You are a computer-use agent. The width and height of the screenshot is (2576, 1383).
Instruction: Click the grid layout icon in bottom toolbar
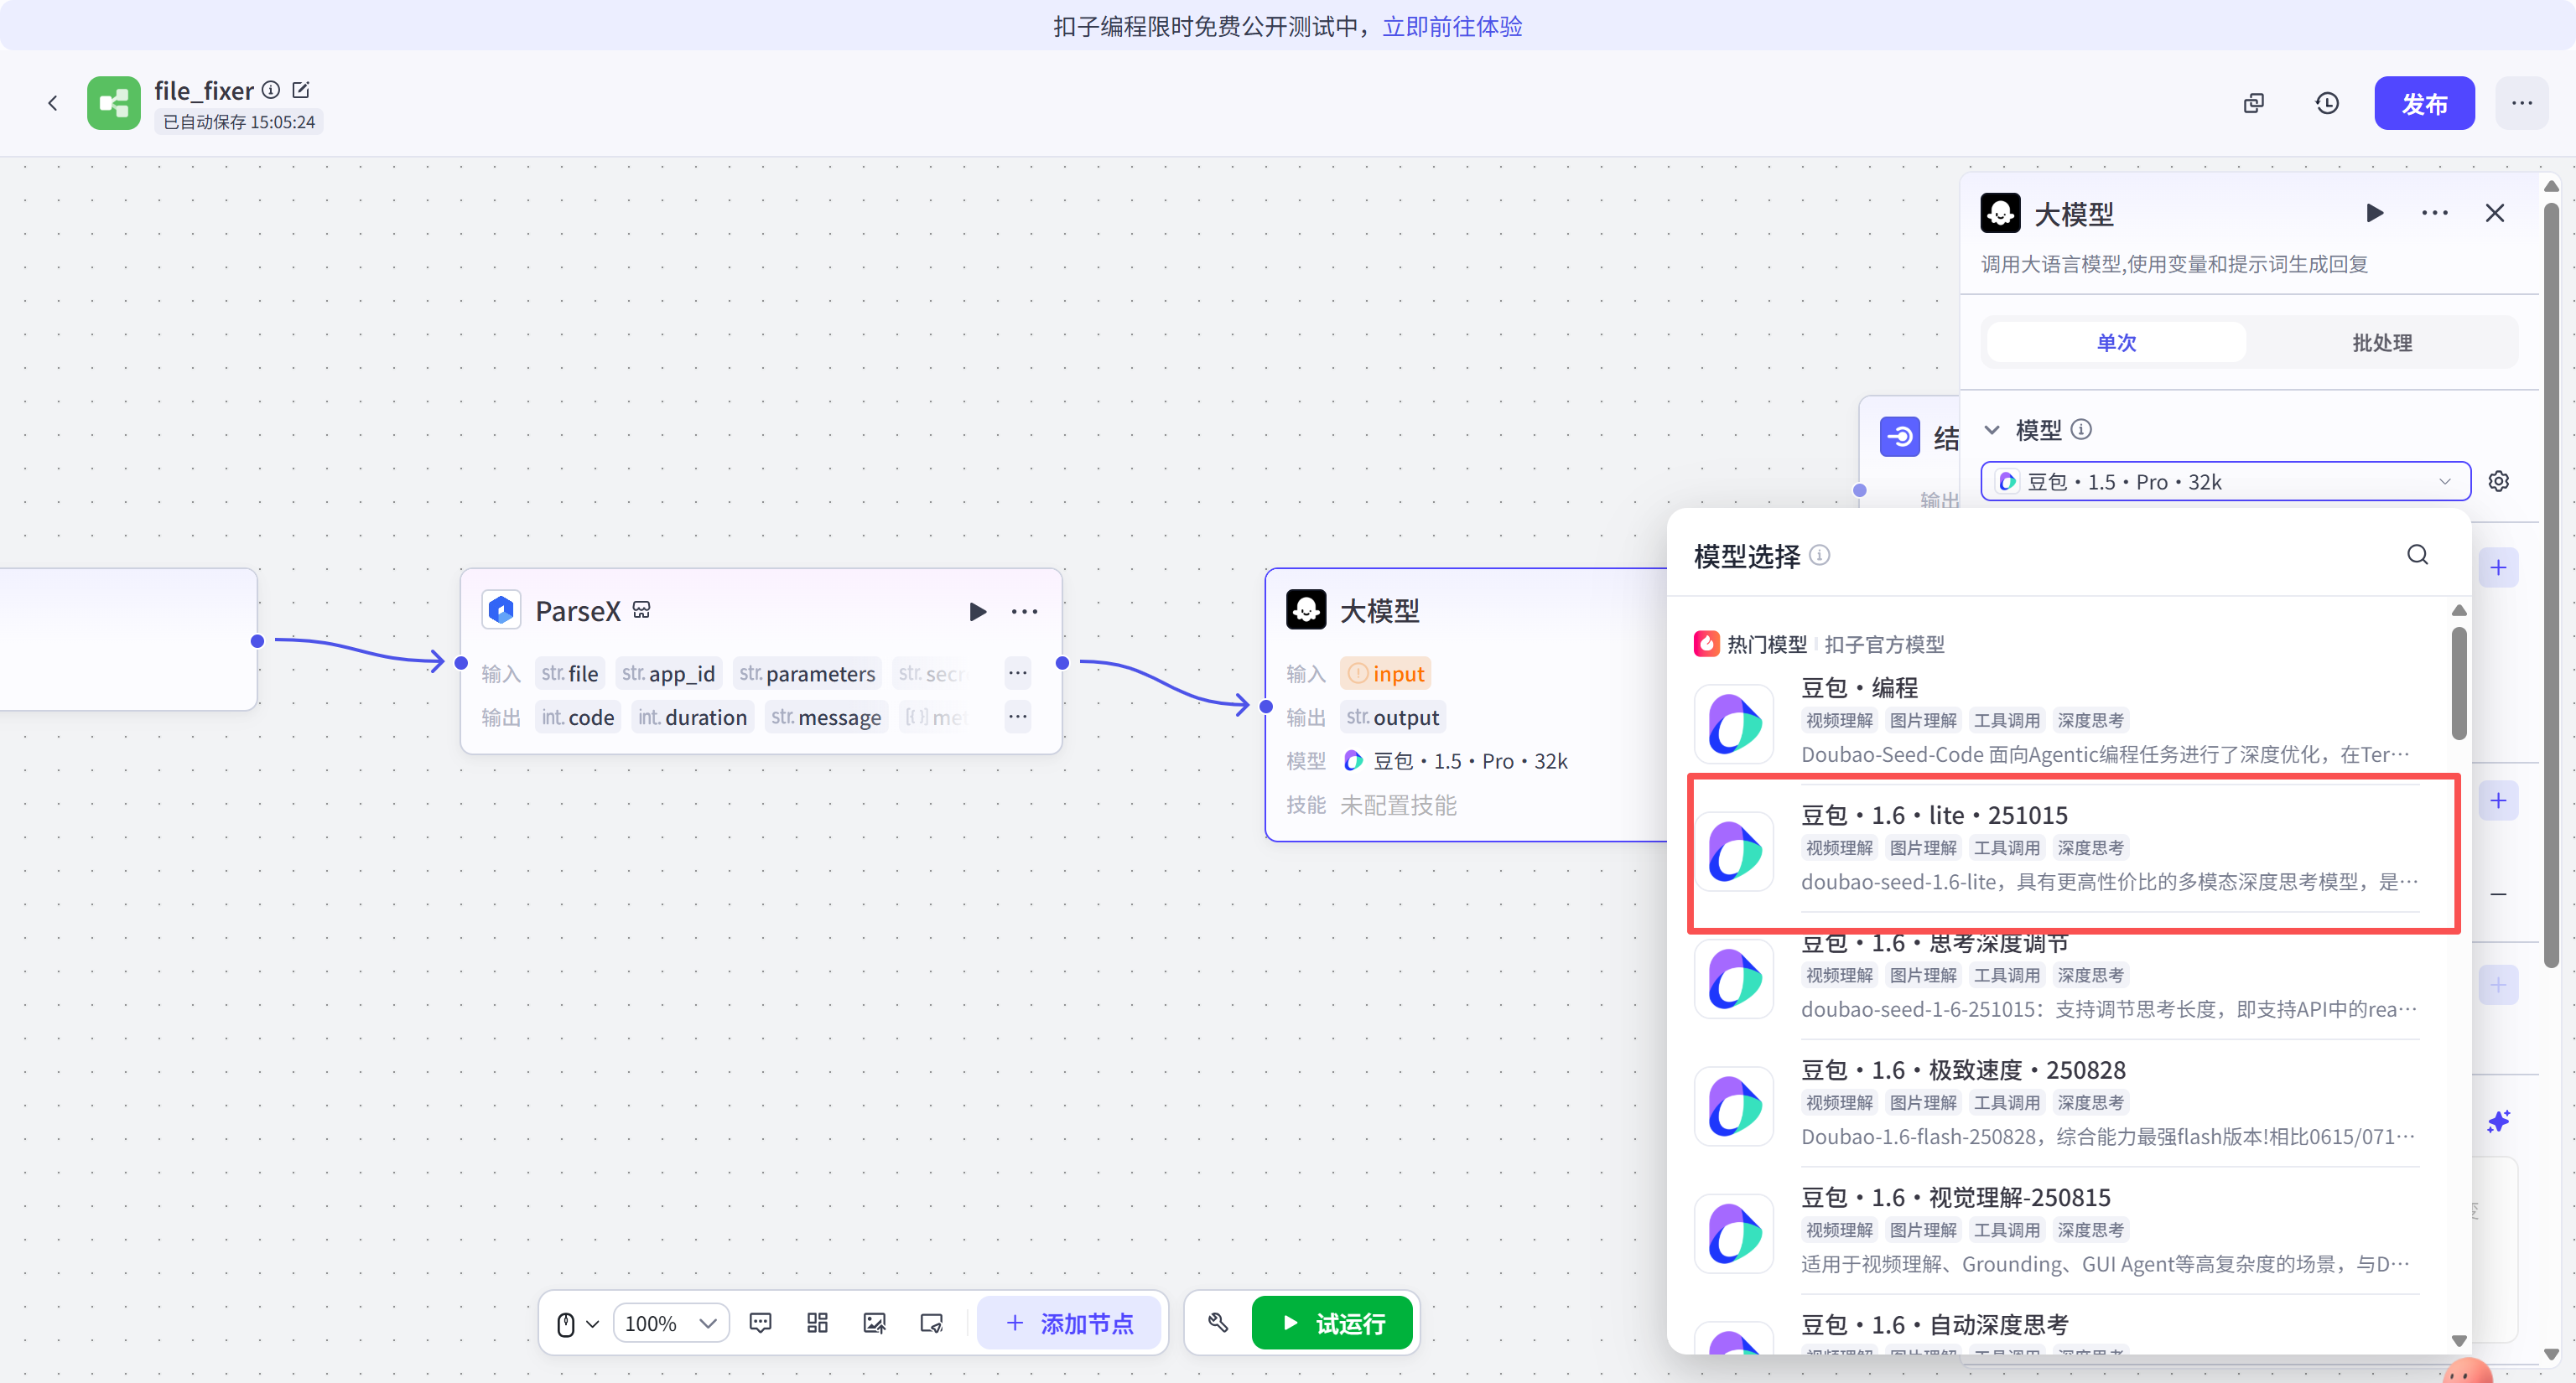[x=817, y=1323]
